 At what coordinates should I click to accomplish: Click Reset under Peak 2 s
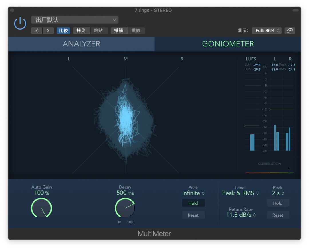point(278,215)
